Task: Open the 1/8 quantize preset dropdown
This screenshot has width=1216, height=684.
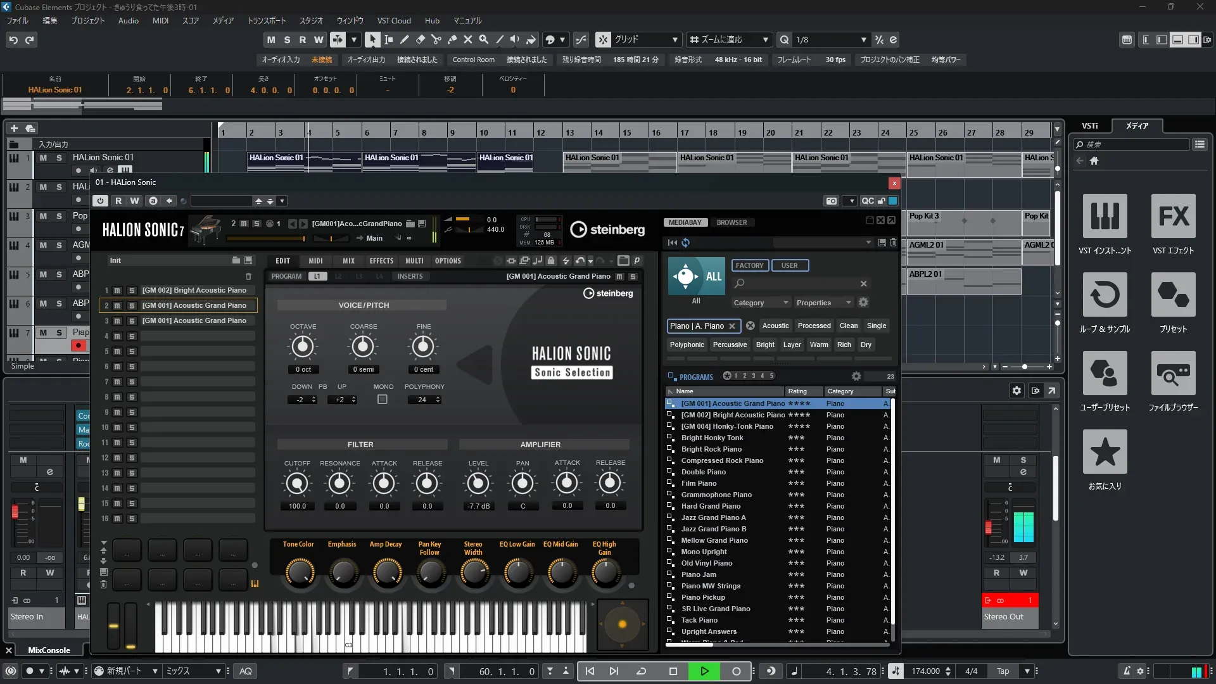Action: pos(864,39)
